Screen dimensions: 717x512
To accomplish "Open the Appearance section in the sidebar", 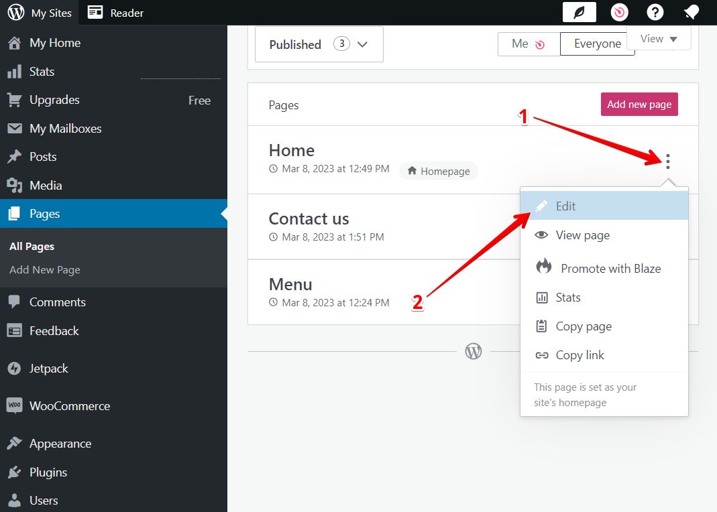I will click(60, 443).
